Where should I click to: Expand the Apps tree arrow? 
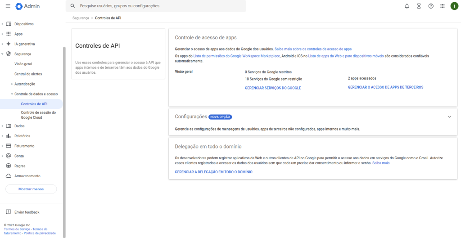2,34
